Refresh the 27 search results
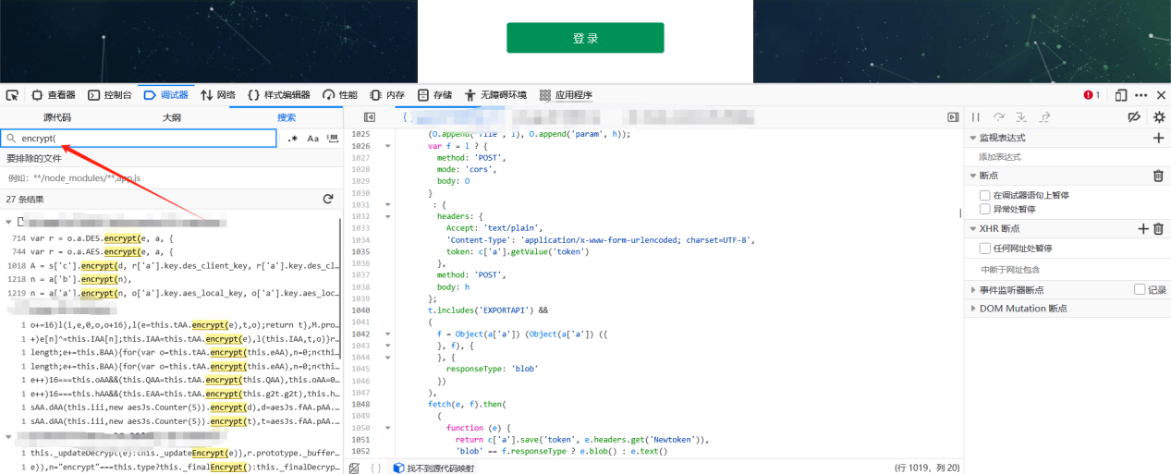 [327, 199]
